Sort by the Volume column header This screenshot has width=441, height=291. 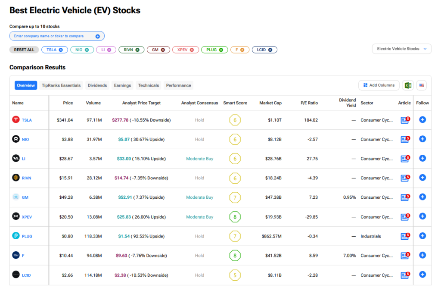click(x=93, y=103)
